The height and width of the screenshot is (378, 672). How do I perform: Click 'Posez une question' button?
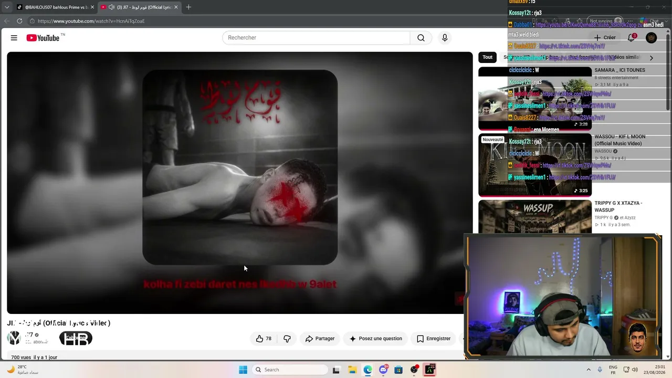[x=375, y=339]
